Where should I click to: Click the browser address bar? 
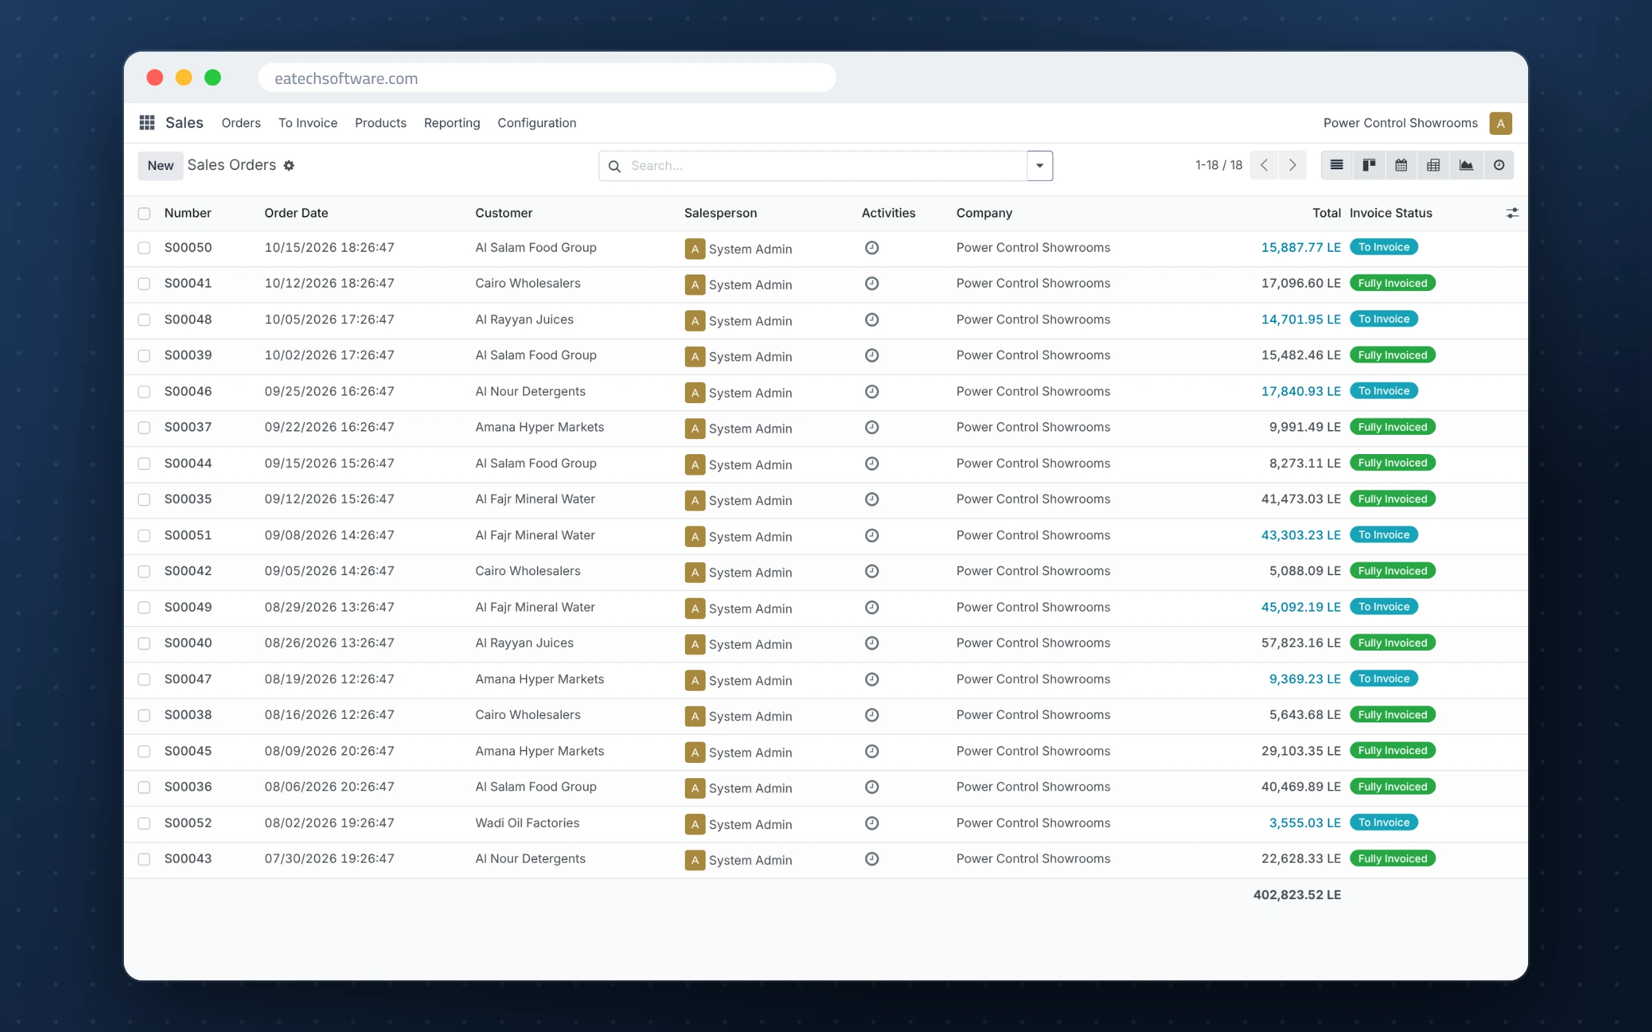tap(547, 78)
